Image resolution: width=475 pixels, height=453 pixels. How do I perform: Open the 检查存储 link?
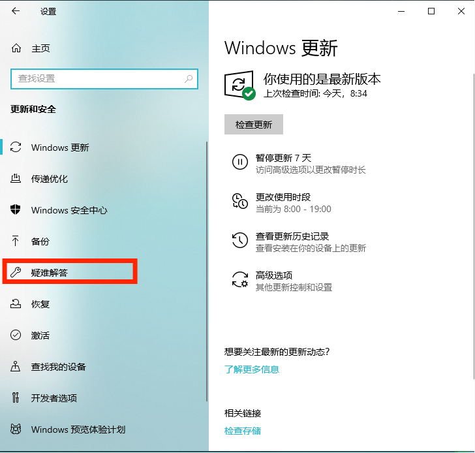click(x=243, y=431)
